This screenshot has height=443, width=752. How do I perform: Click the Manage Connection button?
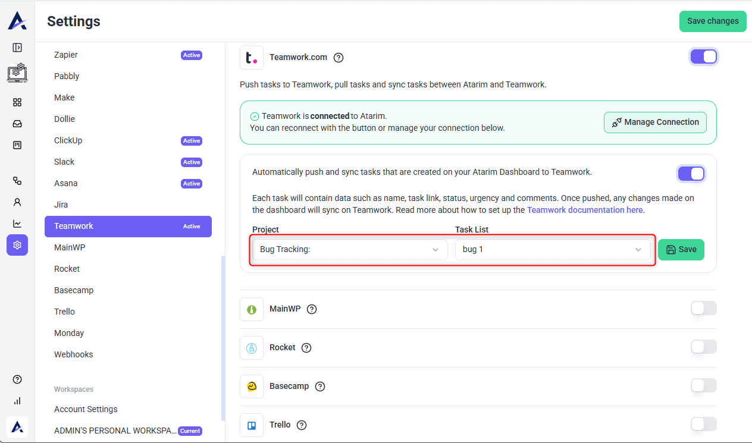coord(655,122)
